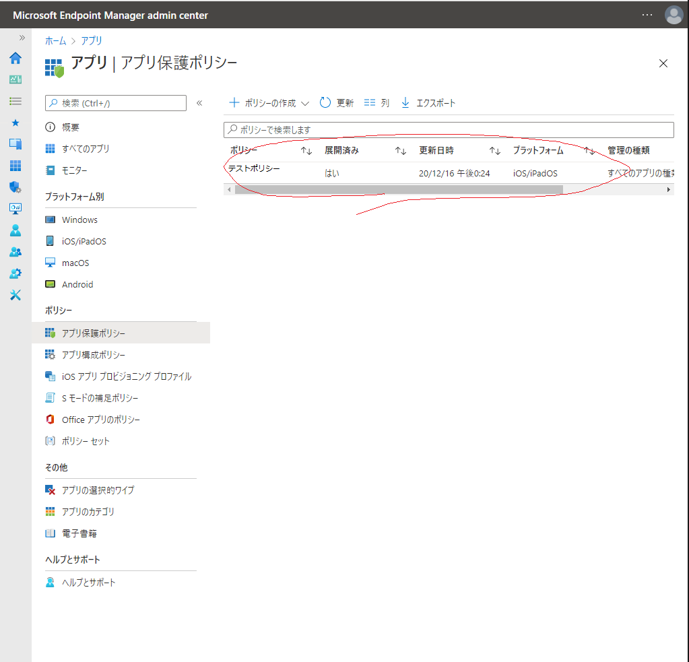
Task: Open Office アプリのポリシー menu item
Action: [x=93, y=419]
